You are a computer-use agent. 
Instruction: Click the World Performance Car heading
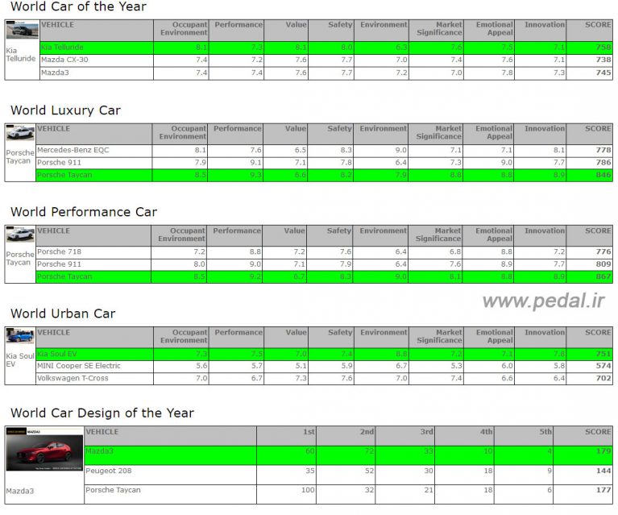tap(84, 212)
